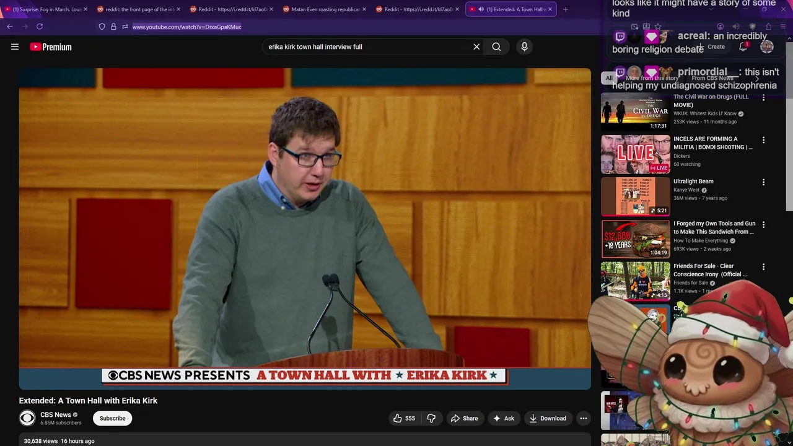Image resolution: width=793 pixels, height=446 pixels.
Task: View site security padlock info
Action: coord(113,27)
